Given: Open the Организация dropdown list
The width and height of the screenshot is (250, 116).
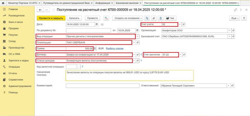Looking at the screenshot, I should click(229, 30).
